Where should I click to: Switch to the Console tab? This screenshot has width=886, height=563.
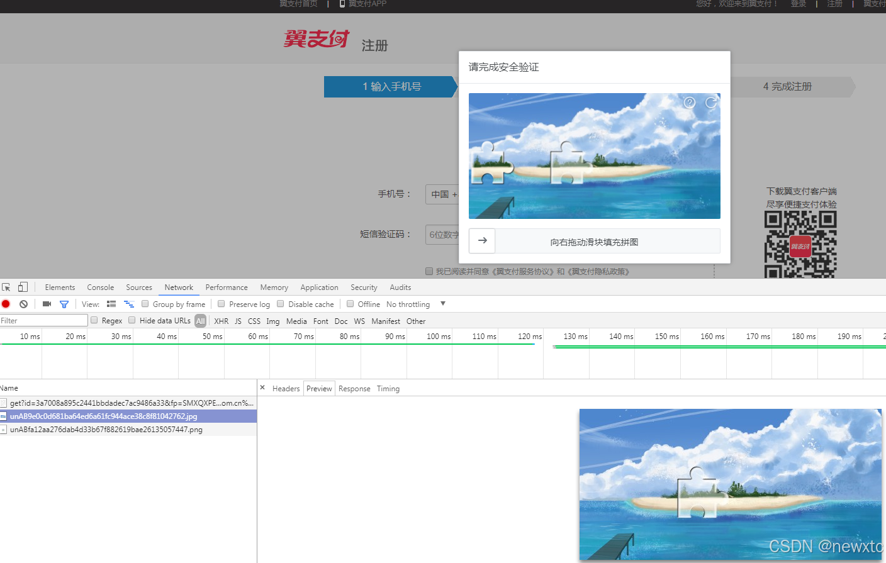click(x=101, y=287)
